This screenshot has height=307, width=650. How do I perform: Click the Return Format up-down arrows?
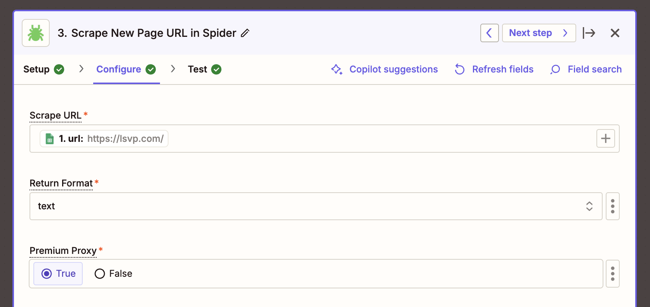click(x=589, y=206)
